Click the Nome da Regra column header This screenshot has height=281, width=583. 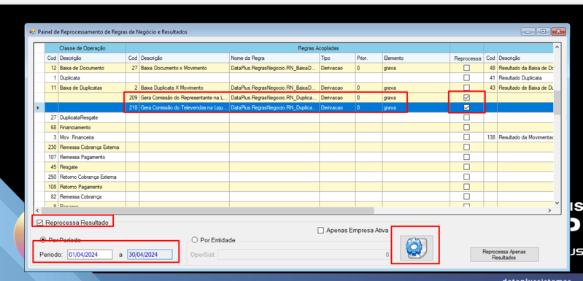tap(274, 58)
